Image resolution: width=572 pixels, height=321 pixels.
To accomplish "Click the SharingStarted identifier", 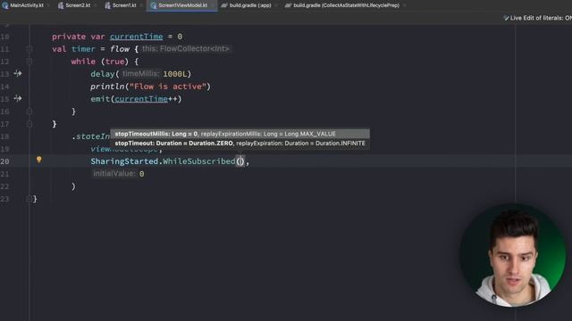I will pos(124,161).
